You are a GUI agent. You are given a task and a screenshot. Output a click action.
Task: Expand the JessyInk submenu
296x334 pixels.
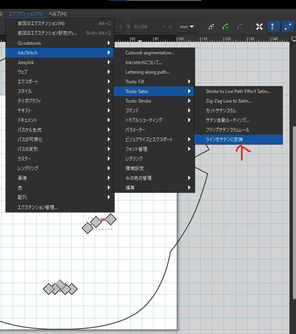pyautogui.click(x=60, y=62)
